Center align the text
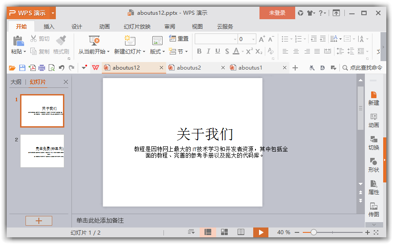 point(296,51)
